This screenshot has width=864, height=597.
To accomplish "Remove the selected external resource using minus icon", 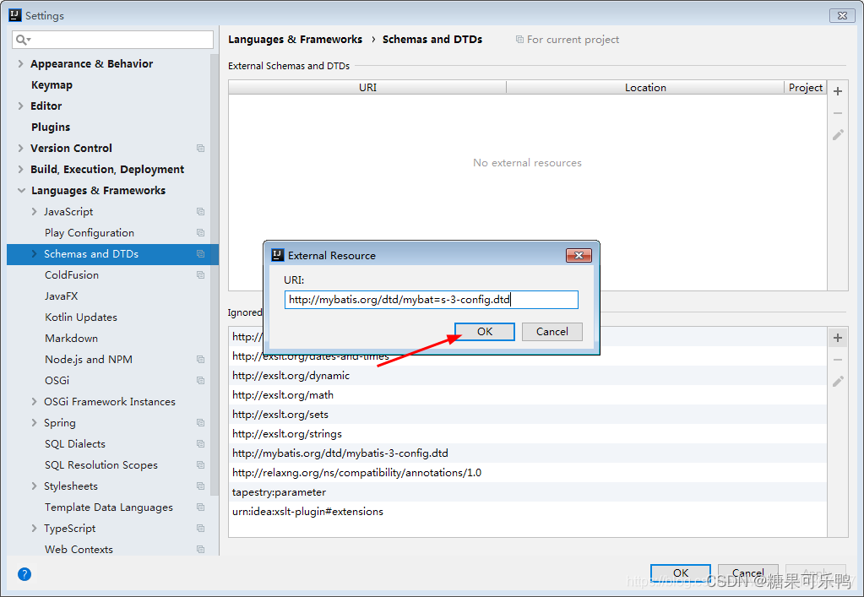I will click(837, 112).
